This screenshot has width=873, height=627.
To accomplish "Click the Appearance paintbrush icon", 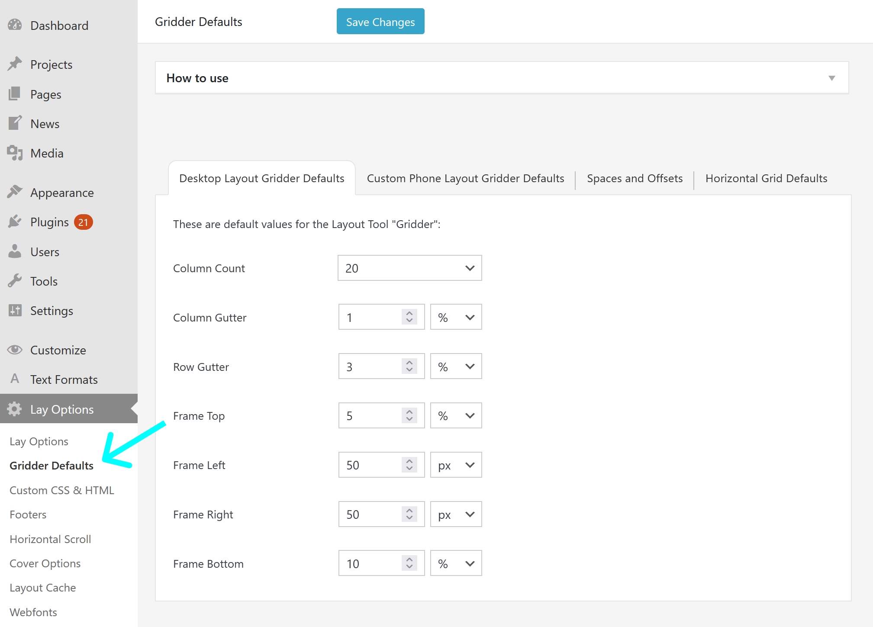I will click(15, 192).
